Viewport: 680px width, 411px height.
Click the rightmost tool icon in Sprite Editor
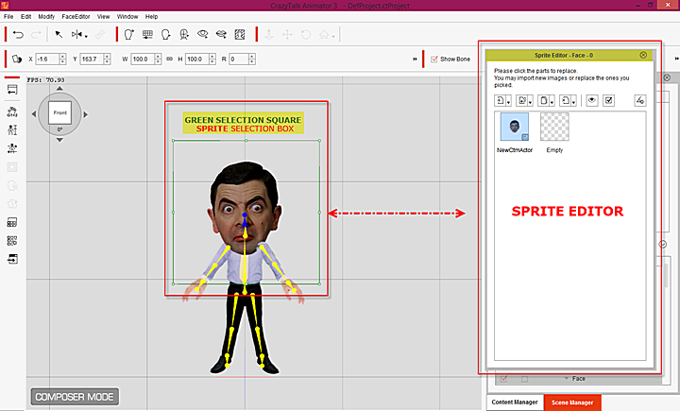(x=639, y=99)
